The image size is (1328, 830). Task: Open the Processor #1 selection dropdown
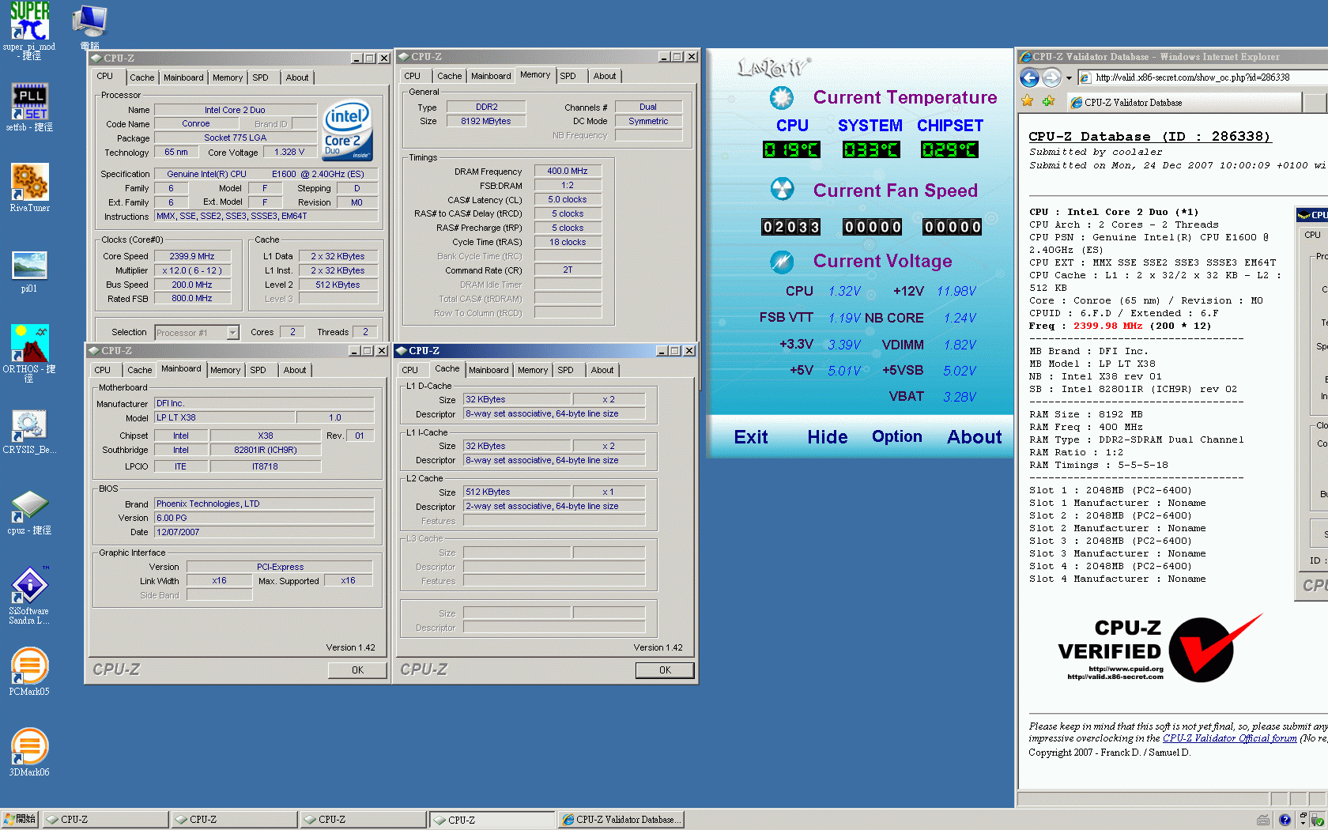point(232,333)
